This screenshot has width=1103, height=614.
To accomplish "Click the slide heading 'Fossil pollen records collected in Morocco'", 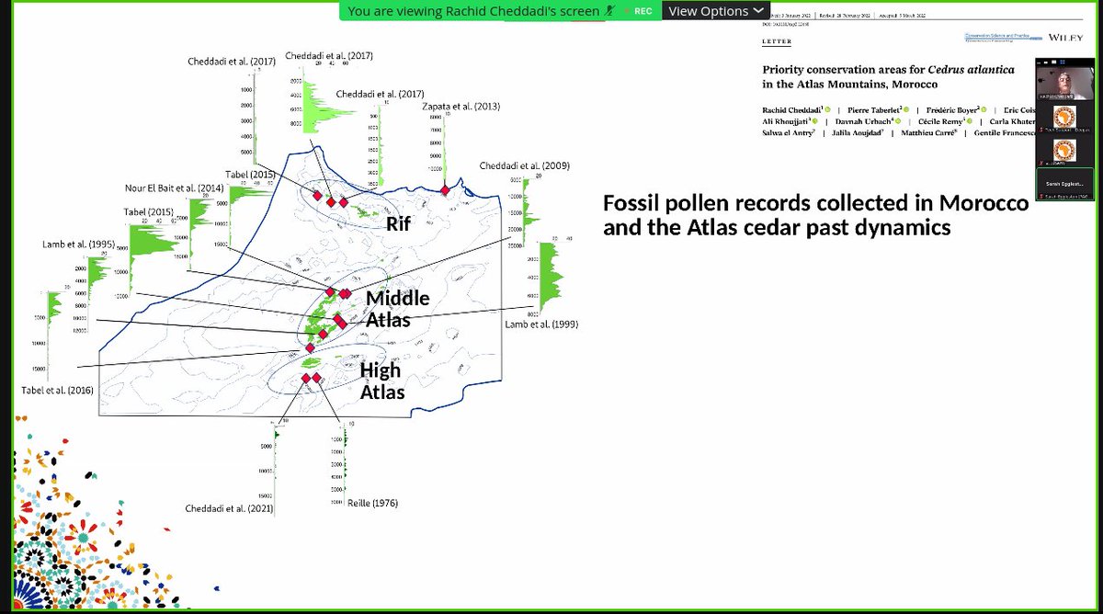I will (815, 204).
